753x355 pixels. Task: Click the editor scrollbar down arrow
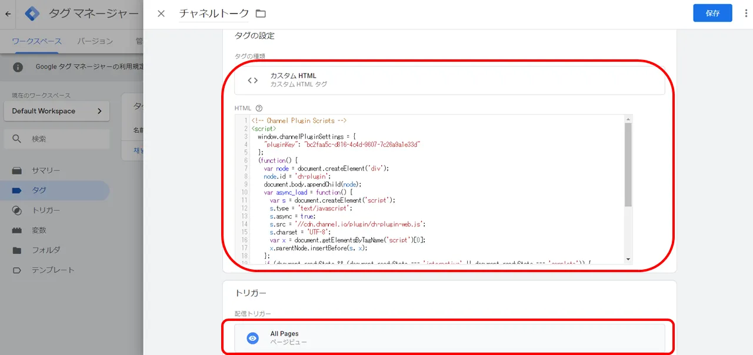[x=628, y=259]
